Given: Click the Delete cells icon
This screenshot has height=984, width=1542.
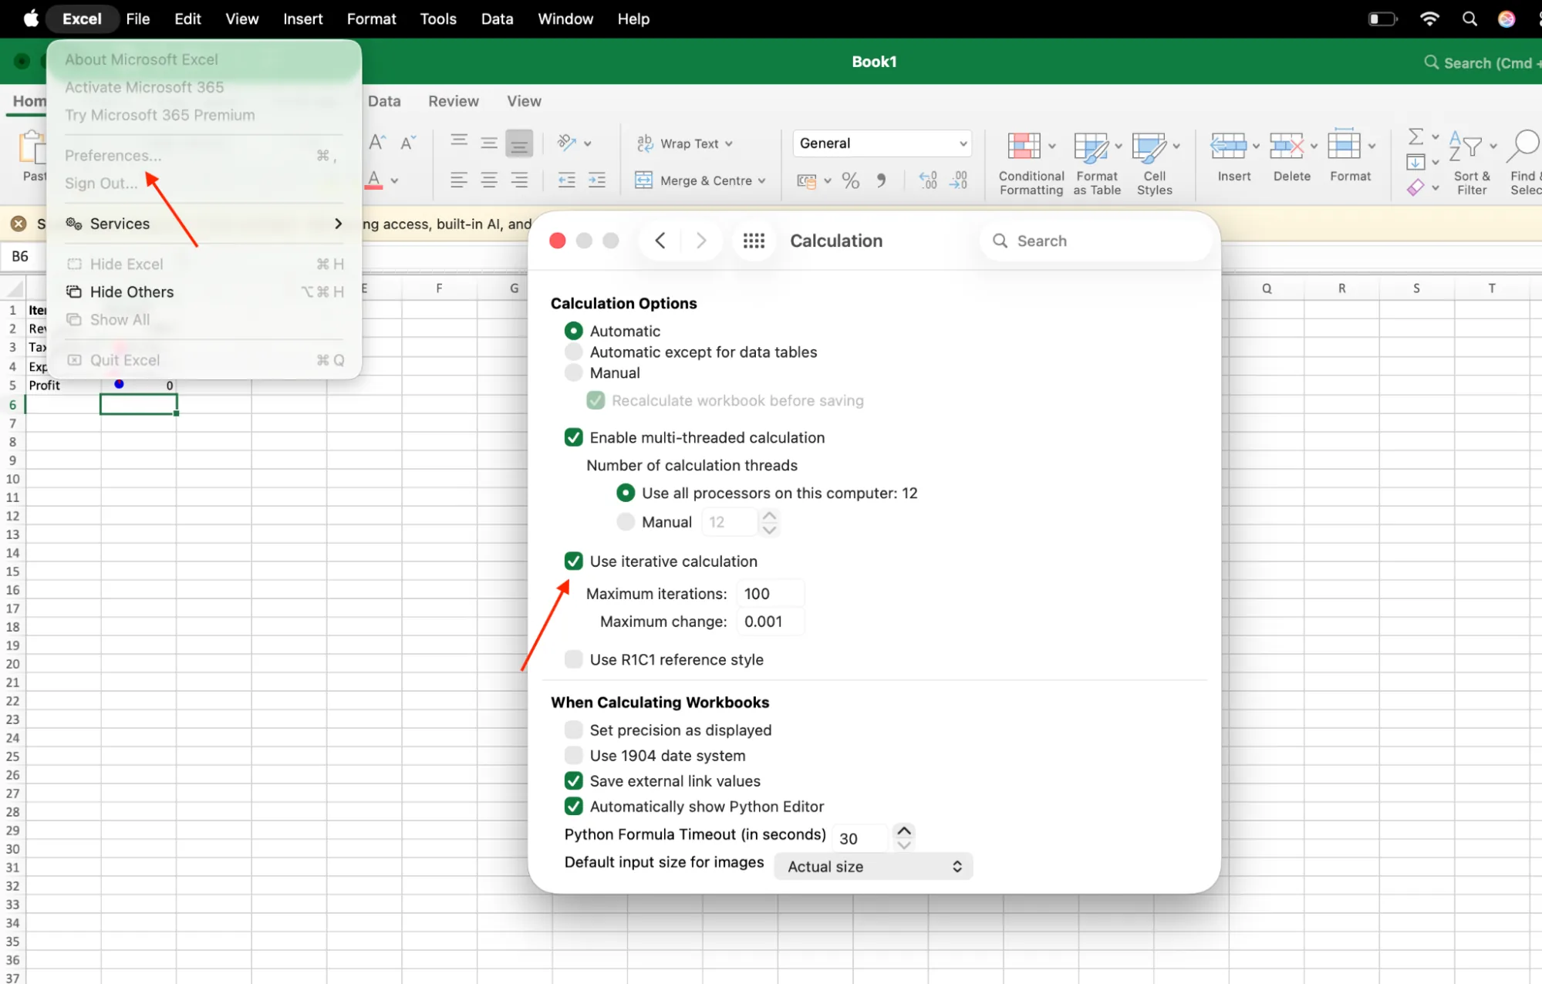Looking at the screenshot, I should pos(1286,145).
